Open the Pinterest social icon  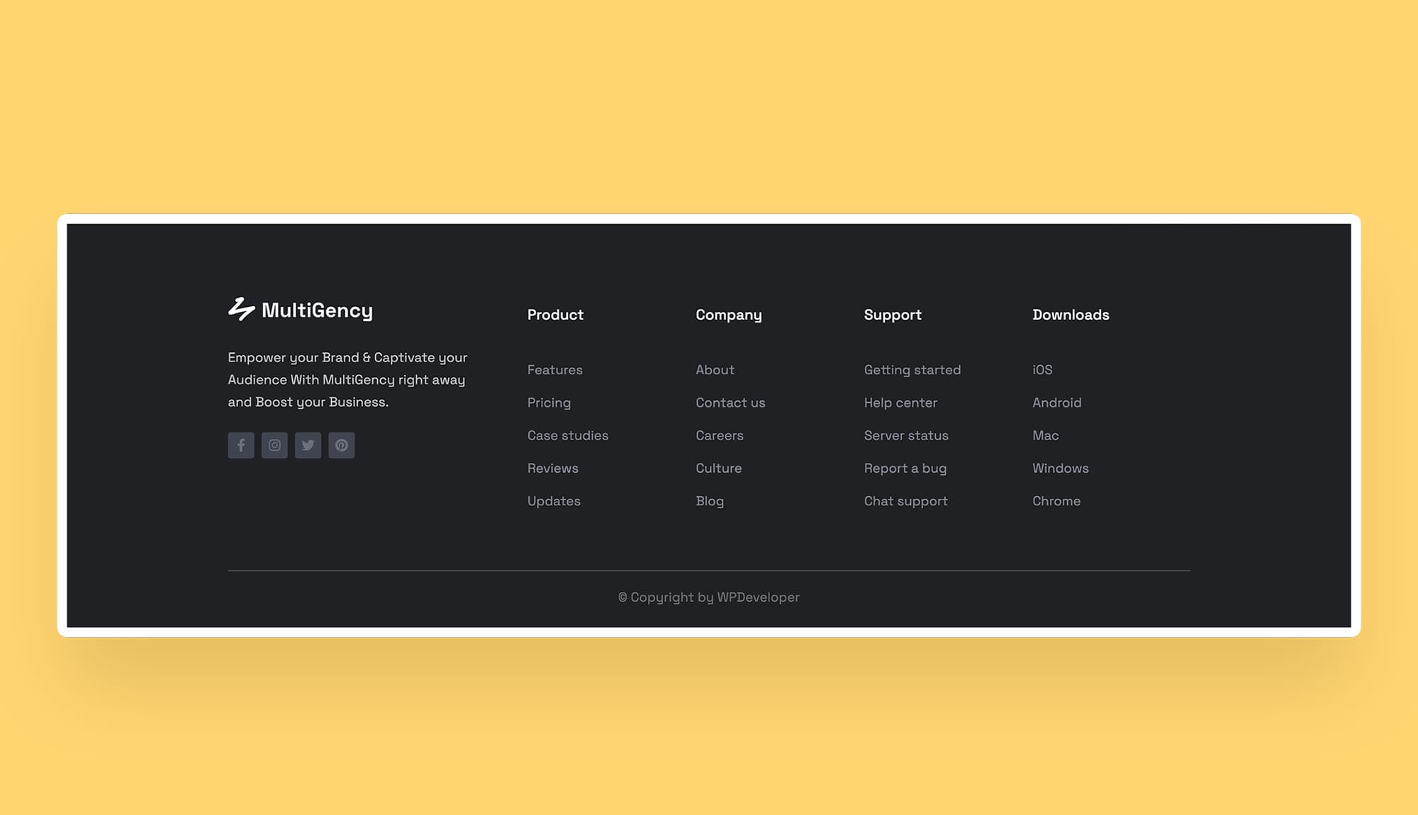coord(341,445)
